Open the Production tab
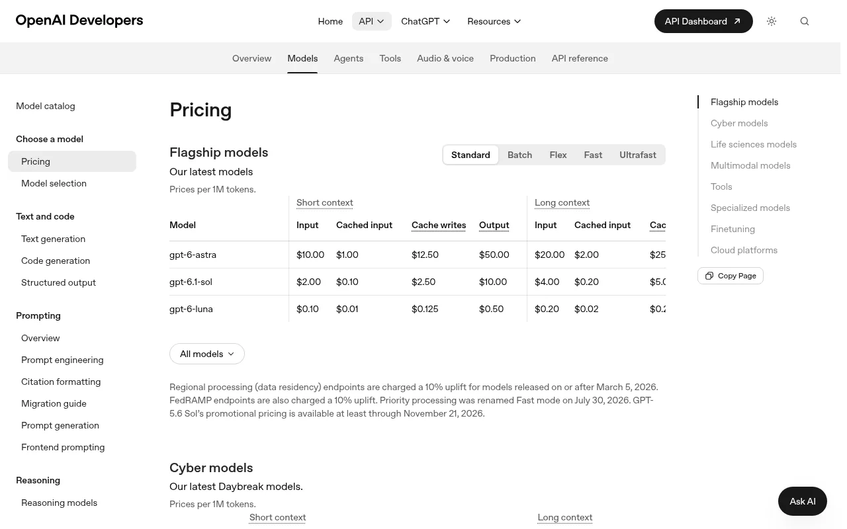Viewport: 847px width, 529px height. coord(513,58)
